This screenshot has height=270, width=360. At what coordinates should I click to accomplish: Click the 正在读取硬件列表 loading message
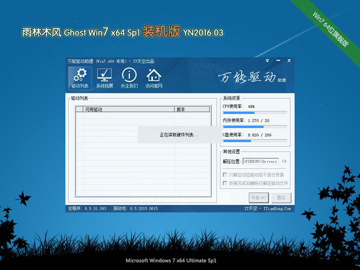[179, 135]
